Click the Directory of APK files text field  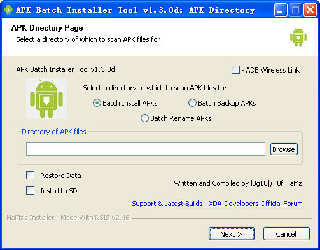click(146, 149)
